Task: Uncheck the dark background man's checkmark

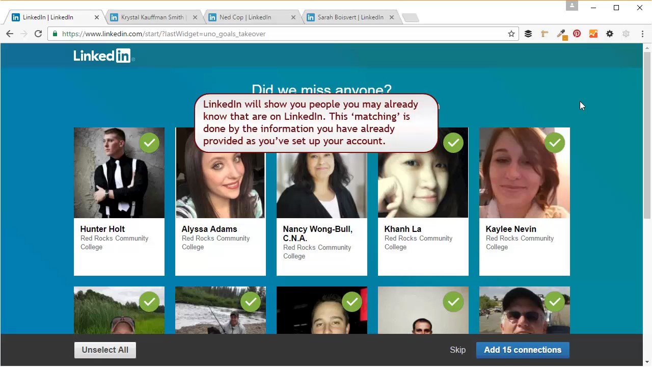Action: 352,302
